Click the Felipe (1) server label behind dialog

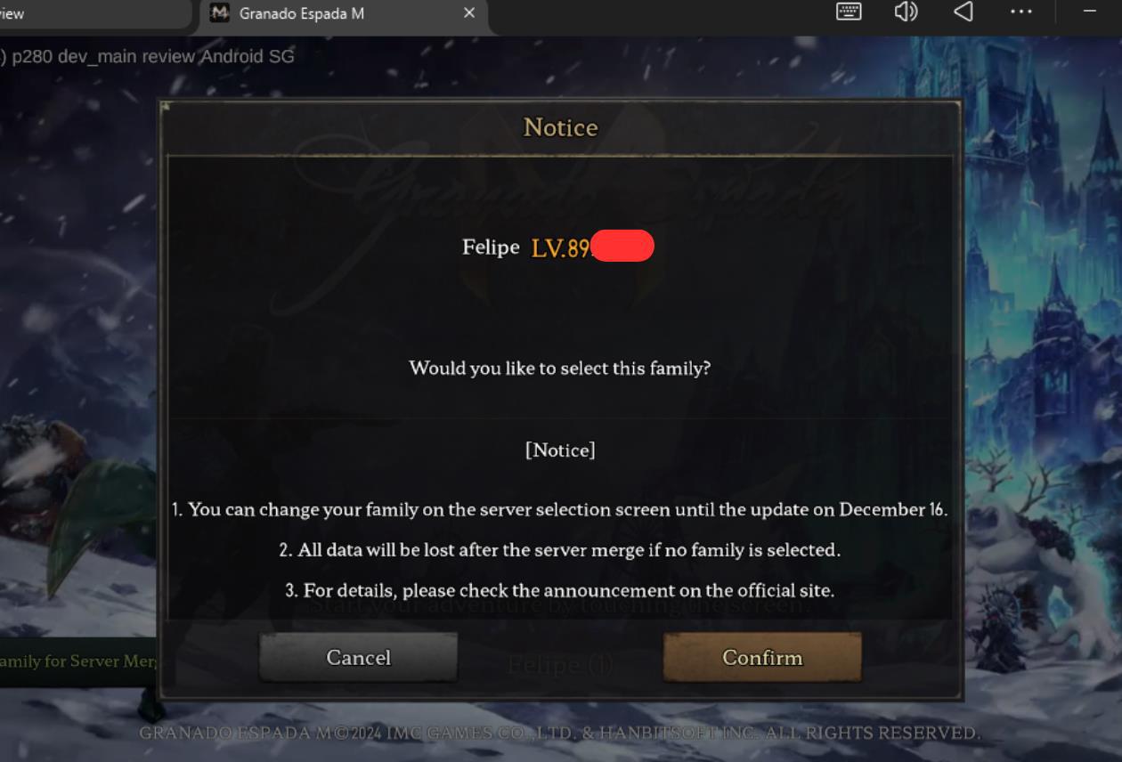coord(560,664)
